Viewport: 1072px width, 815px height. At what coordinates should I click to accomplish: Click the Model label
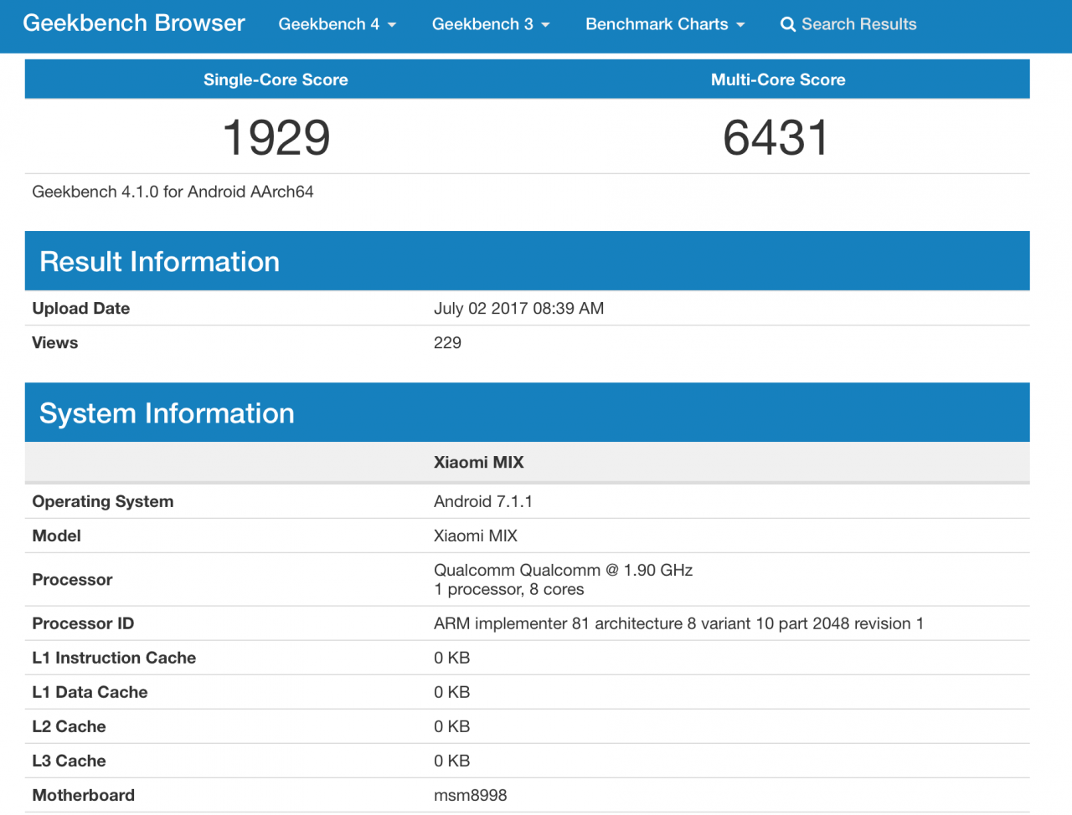coord(57,536)
